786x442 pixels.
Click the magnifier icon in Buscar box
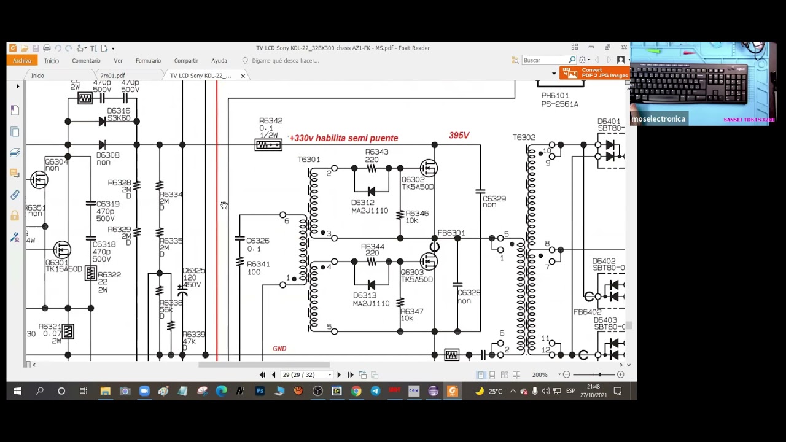click(x=572, y=60)
